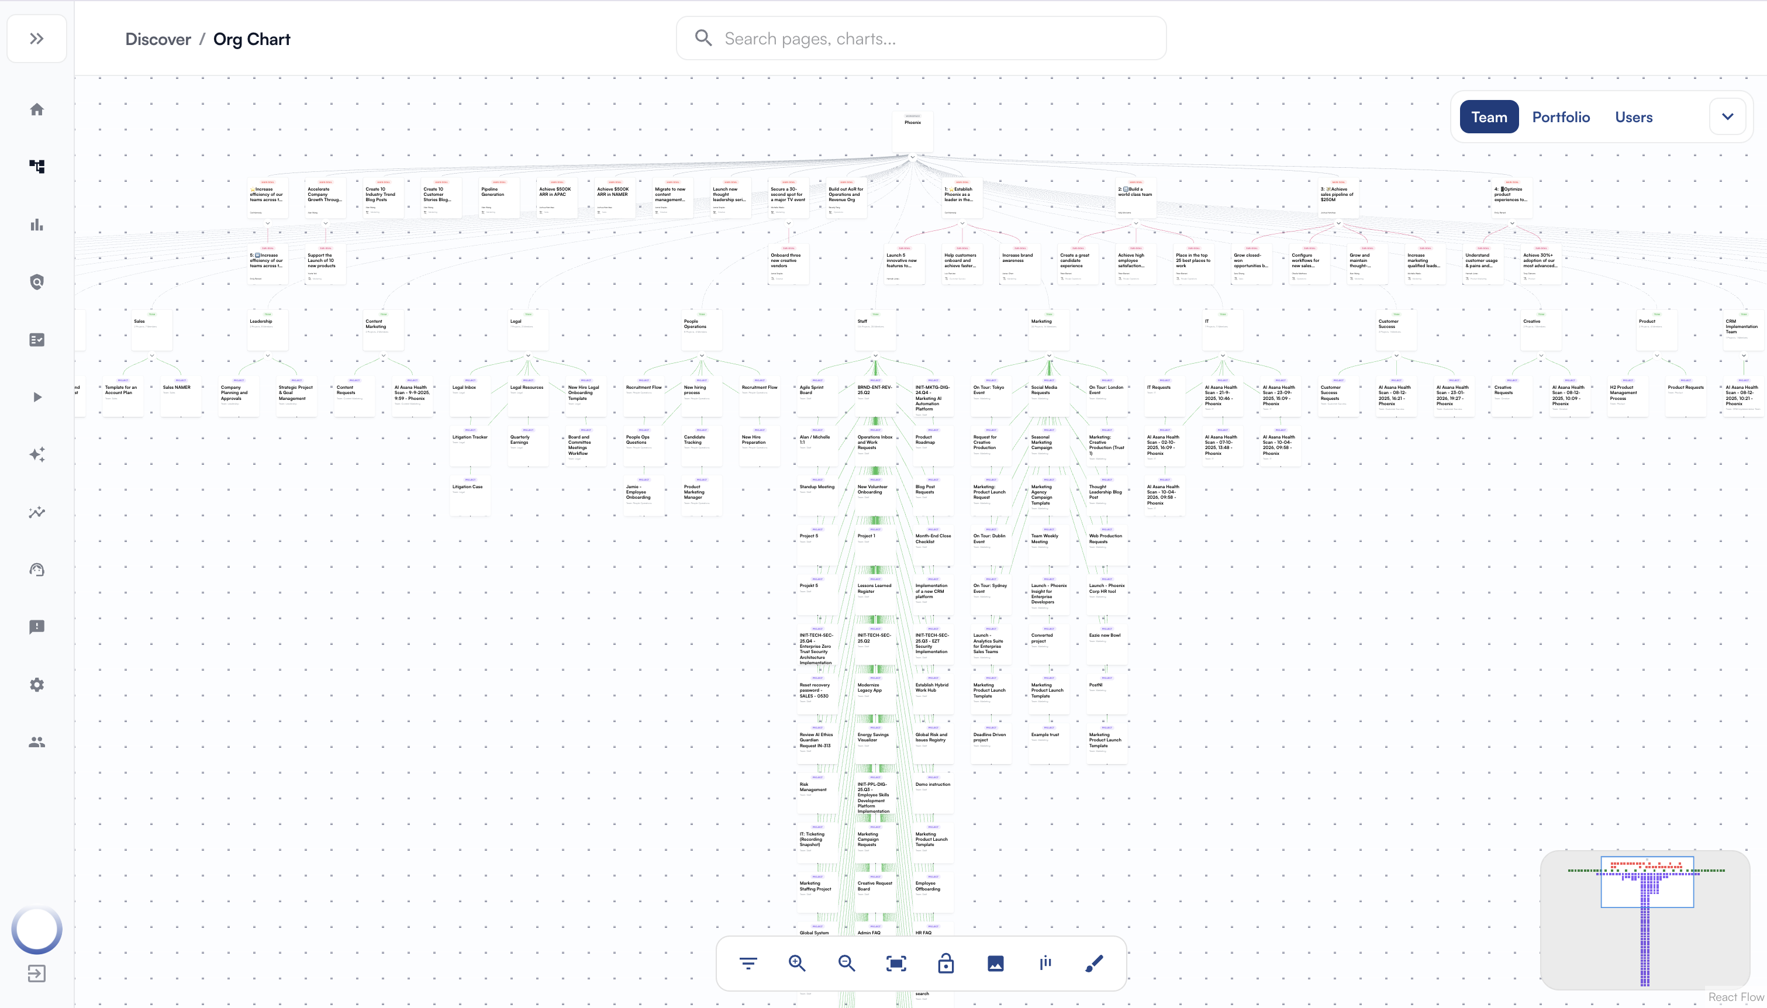Click the search magnifier icon

click(703, 38)
